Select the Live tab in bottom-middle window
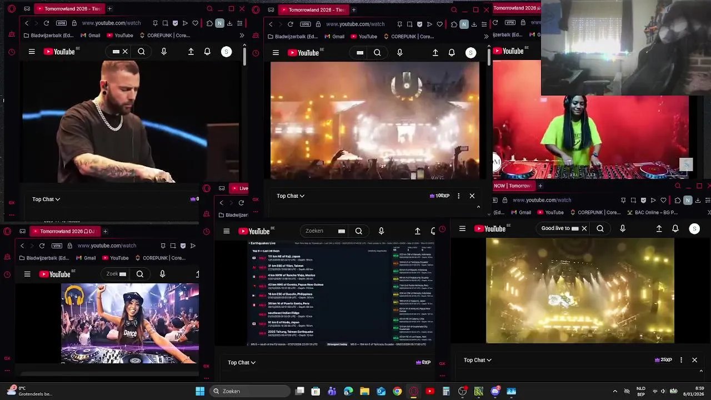Viewport: 711px width, 400px height. [239, 188]
